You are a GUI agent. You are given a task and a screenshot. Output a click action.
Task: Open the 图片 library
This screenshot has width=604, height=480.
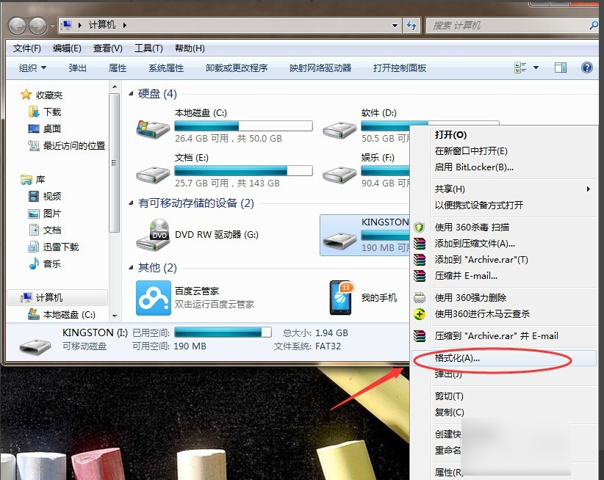45,213
